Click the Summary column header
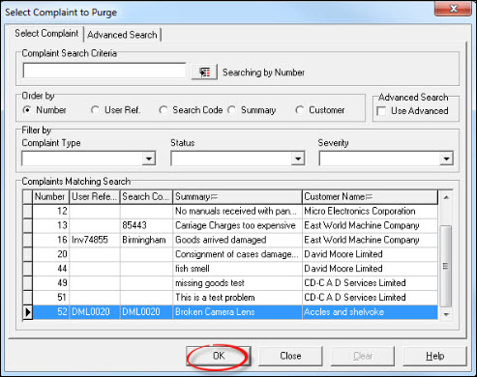The width and height of the screenshot is (477, 377). (237, 197)
